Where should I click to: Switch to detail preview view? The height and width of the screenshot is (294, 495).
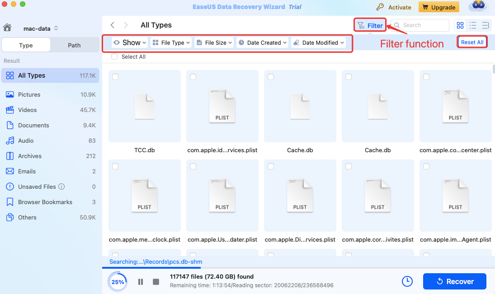click(486, 25)
